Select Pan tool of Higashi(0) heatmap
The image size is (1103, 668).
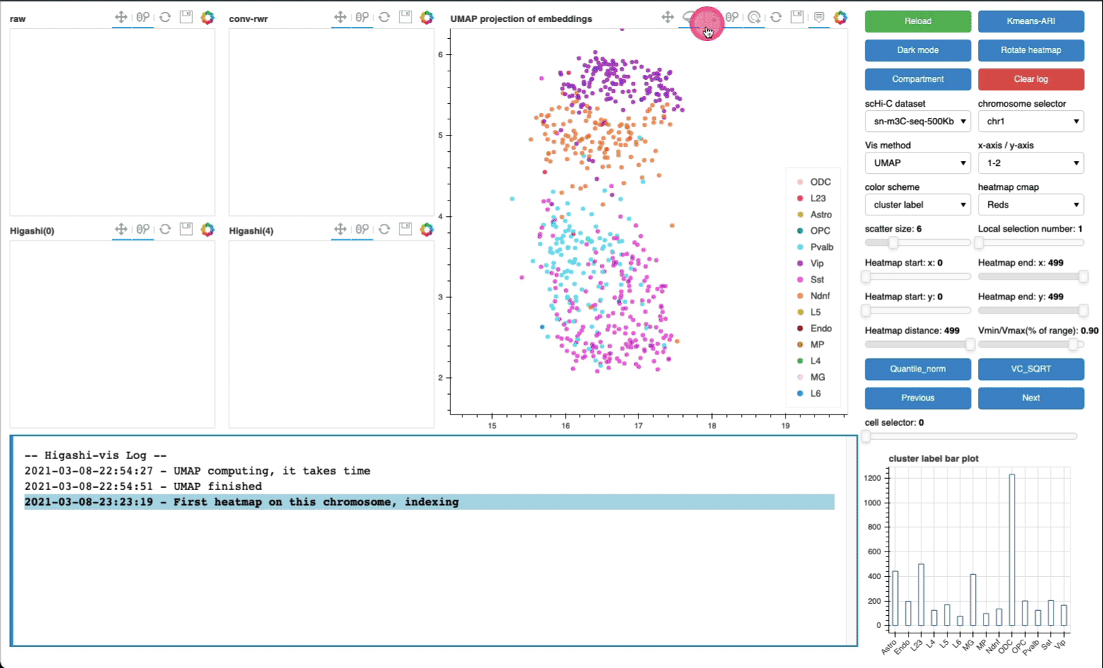tap(121, 229)
